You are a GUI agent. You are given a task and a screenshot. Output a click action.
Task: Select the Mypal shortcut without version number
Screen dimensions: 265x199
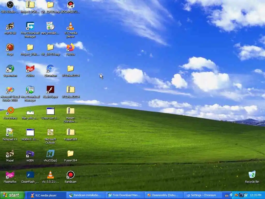(10, 156)
